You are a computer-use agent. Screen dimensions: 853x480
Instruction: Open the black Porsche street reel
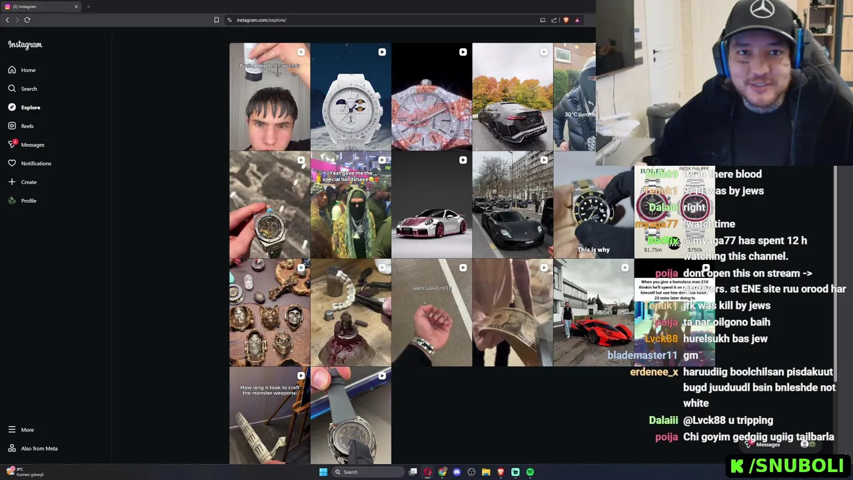512,205
